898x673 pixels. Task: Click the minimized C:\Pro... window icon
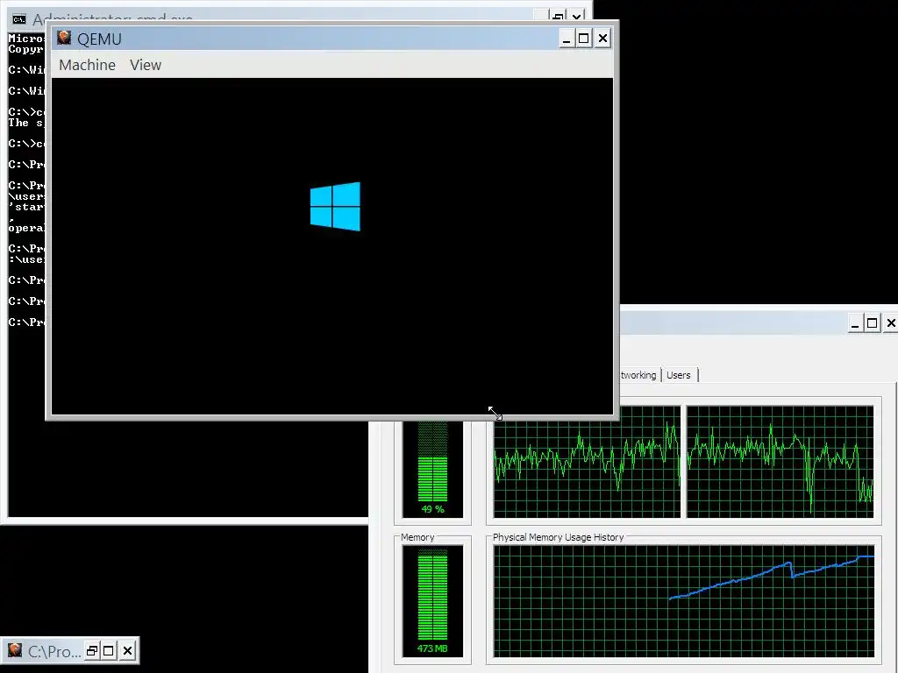[x=15, y=650]
